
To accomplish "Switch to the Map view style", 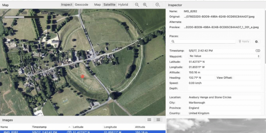I will (97, 5).
